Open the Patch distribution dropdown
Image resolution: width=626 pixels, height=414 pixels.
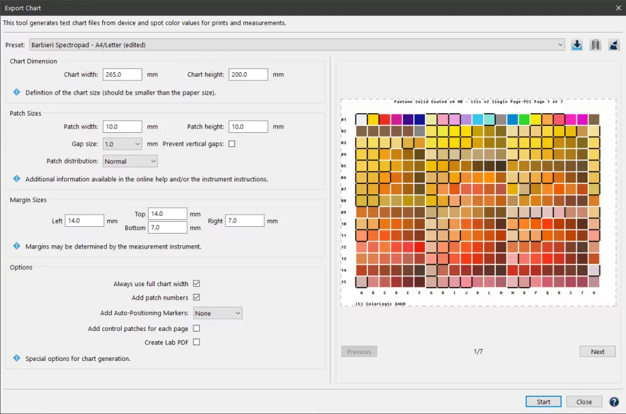pyautogui.click(x=130, y=161)
